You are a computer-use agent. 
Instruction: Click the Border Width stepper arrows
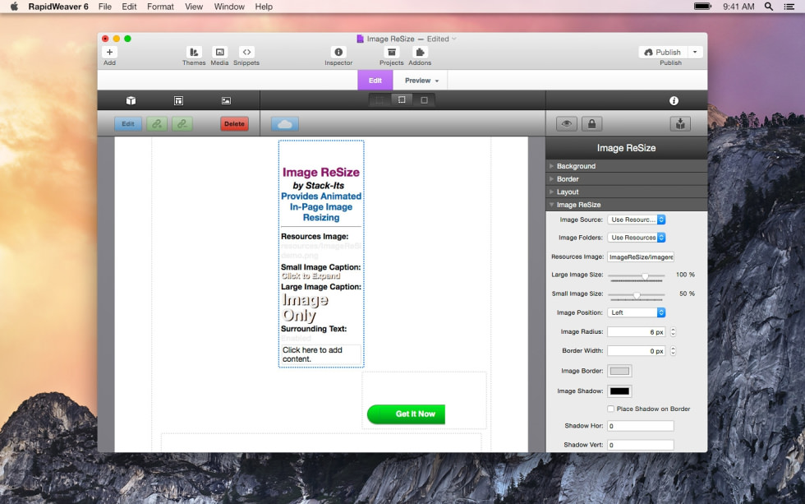coord(673,351)
